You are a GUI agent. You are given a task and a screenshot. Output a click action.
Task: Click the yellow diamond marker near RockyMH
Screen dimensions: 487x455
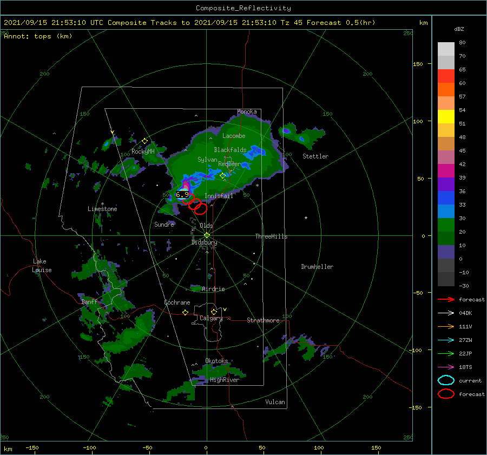click(x=144, y=141)
